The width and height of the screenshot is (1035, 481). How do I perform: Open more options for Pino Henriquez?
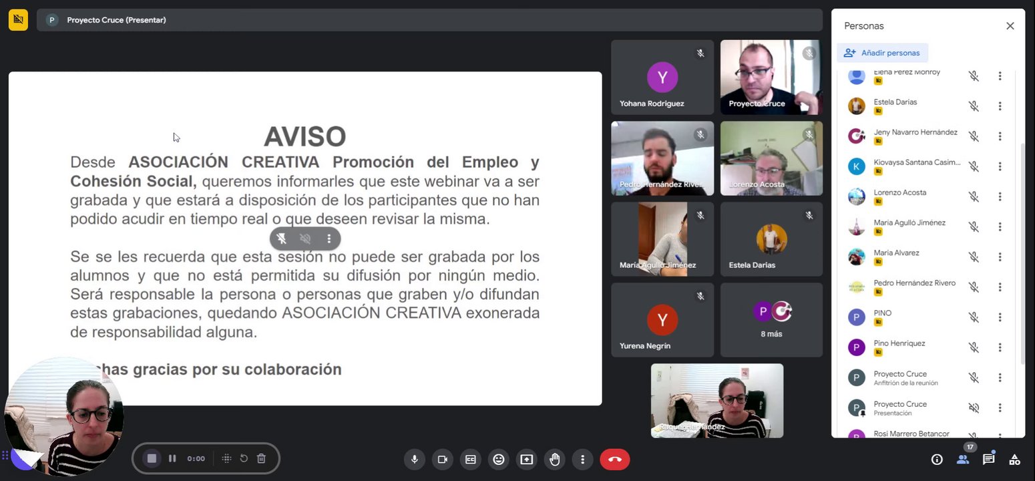[x=1000, y=347]
